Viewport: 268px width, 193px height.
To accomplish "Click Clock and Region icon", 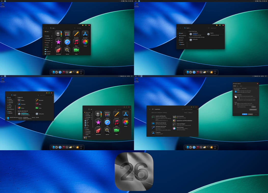I will 174,124.
